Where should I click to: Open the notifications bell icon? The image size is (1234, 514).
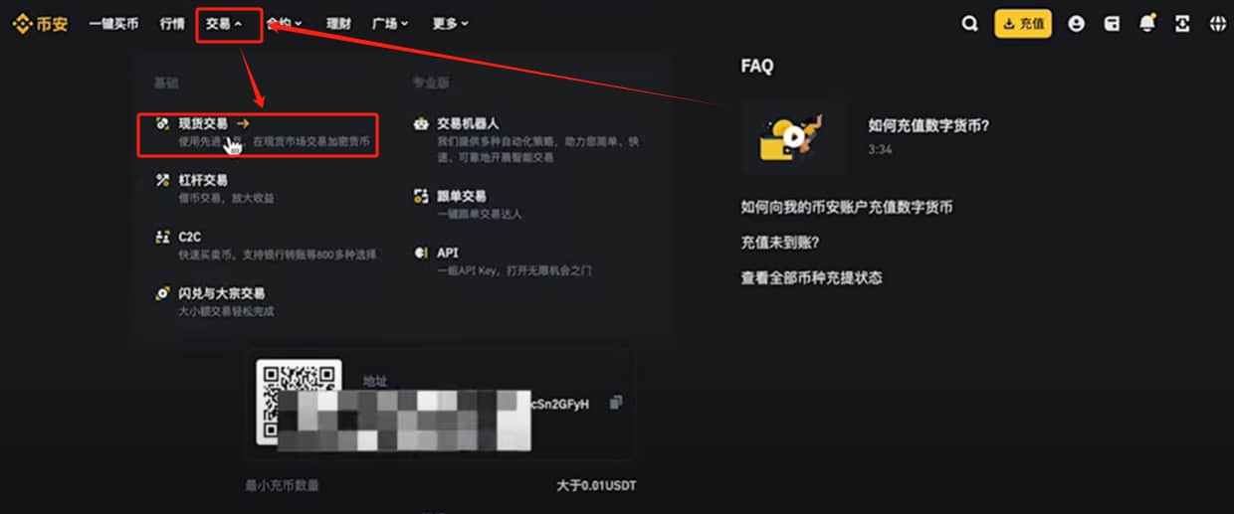(1147, 24)
